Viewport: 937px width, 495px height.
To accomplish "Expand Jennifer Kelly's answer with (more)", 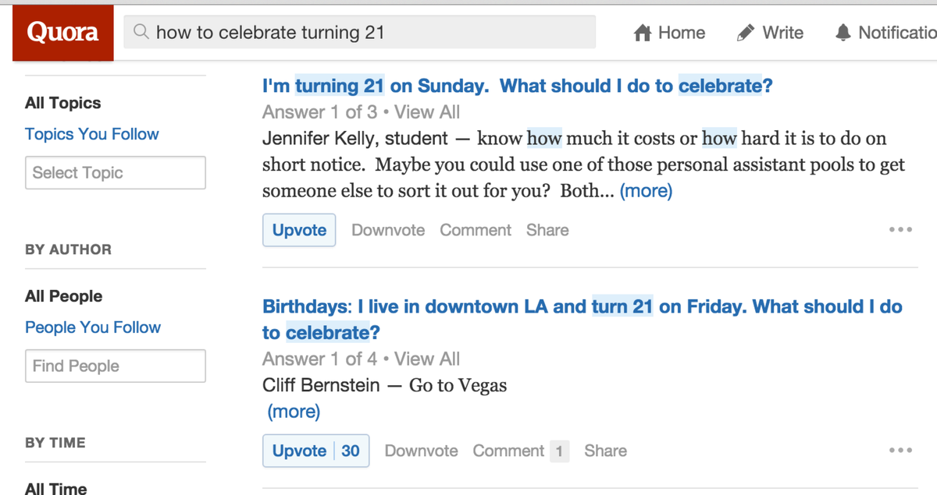I will coord(646,191).
